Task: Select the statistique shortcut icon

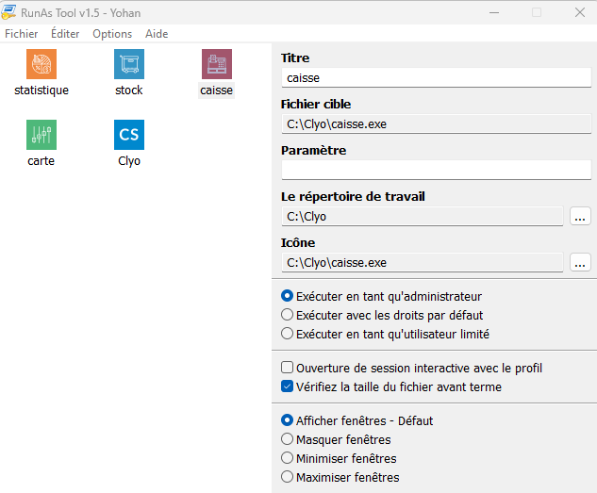Action: [x=41, y=65]
